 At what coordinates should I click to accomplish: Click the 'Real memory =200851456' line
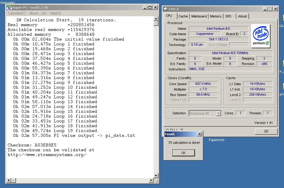coord(51,25)
